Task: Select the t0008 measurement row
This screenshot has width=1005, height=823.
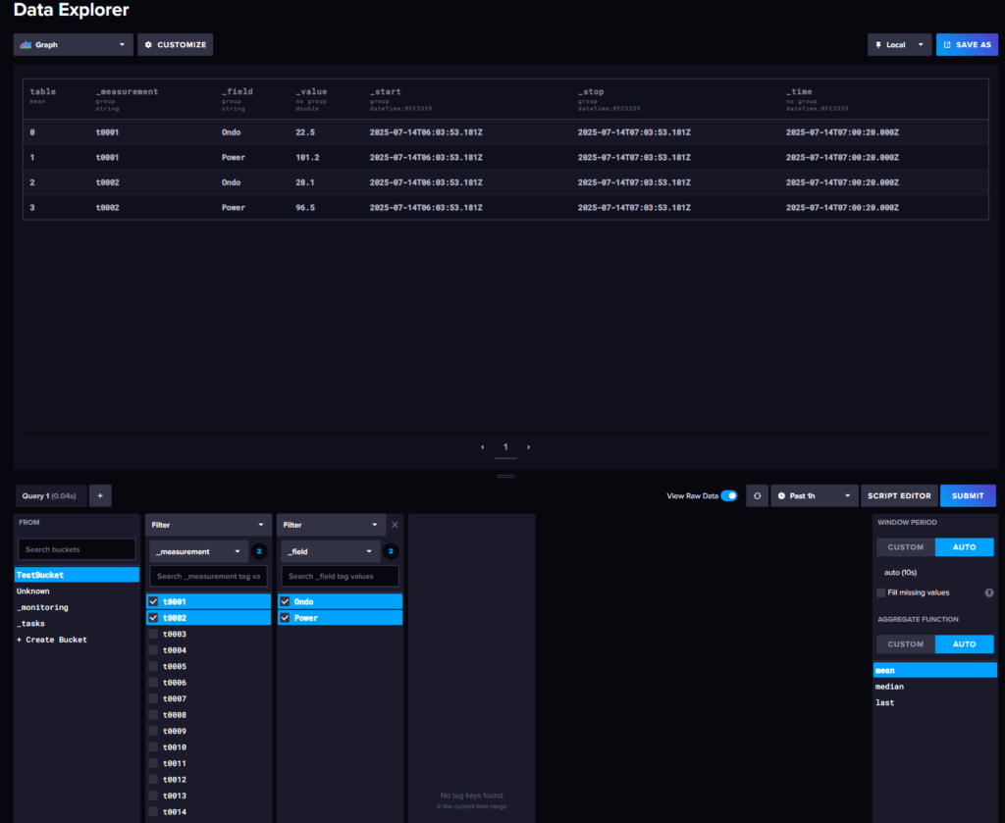Action: tap(208, 715)
